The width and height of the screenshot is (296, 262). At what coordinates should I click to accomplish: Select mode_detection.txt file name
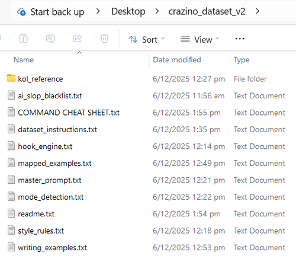coord(51,197)
